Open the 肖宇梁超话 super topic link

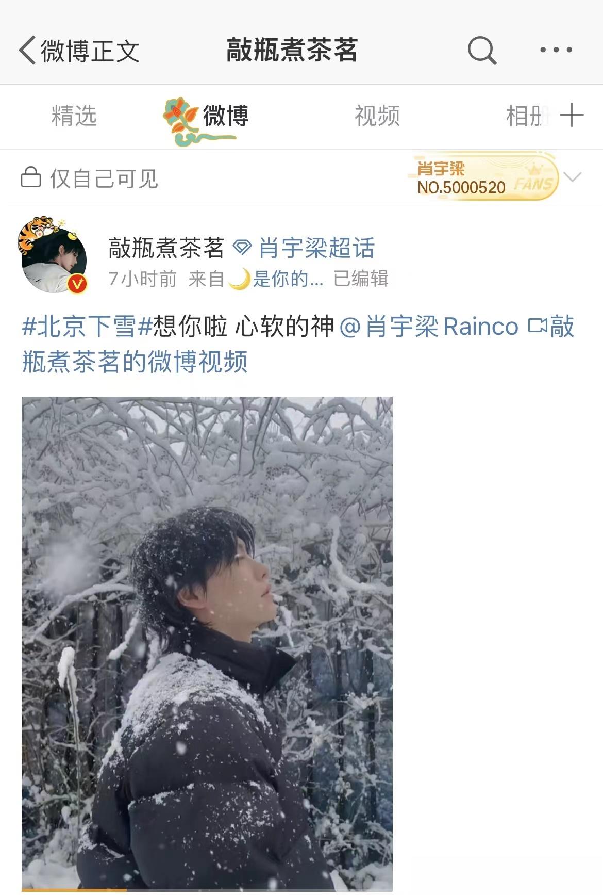click(316, 248)
